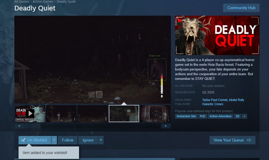Click the queue arrow icon
Image resolution: width=269 pixels, height=160 pixels.
(x=249, y=140)
